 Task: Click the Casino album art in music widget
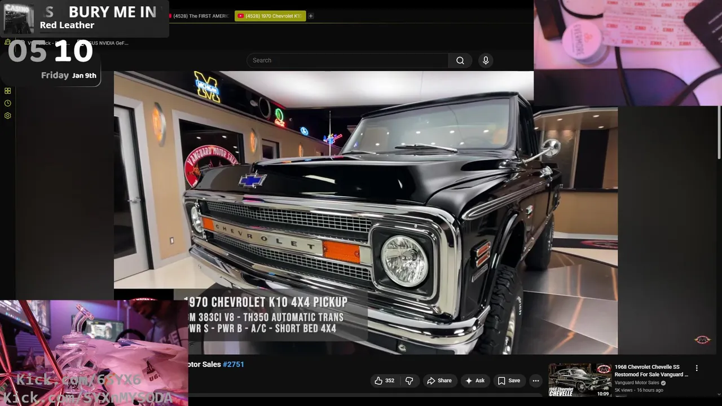tap(19, 19)
